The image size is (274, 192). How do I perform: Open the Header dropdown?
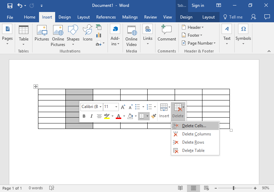[193, 27]
